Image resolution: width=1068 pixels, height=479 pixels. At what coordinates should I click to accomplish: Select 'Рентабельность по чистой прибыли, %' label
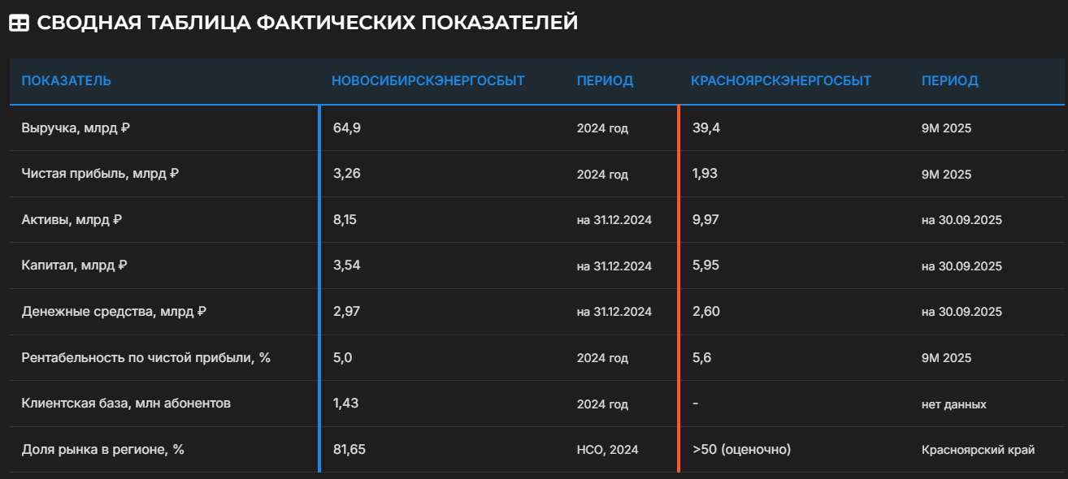coord(145,358)
